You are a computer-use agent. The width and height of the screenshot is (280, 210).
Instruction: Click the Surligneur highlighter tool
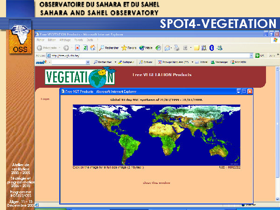[126, 62]
